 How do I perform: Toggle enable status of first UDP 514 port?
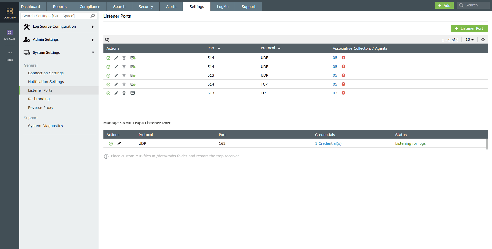(108, 58)
